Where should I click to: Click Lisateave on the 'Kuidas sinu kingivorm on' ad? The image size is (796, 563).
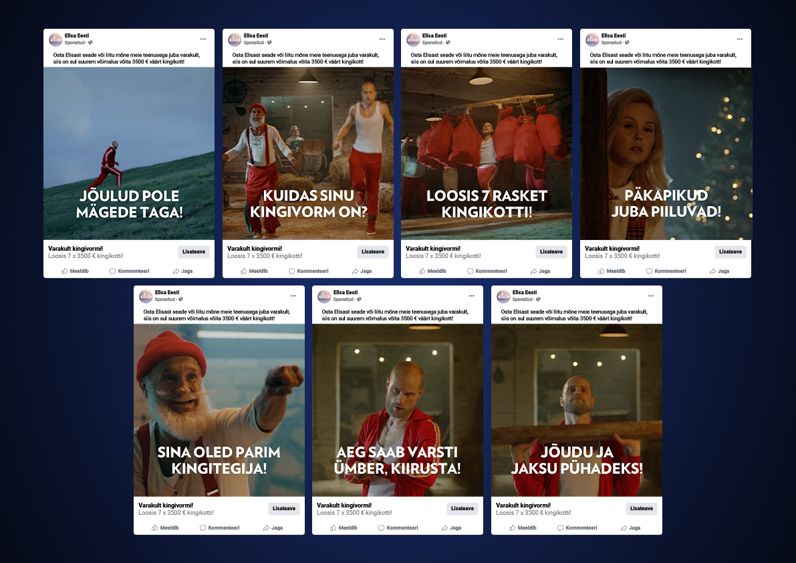[372, 252]
